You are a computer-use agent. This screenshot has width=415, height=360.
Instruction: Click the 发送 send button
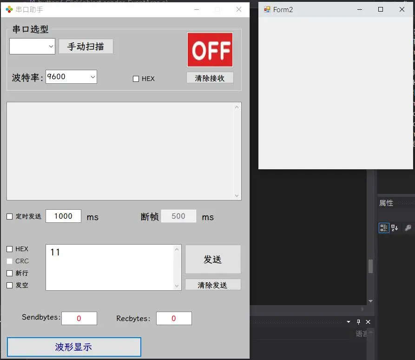click(x=213, y=260)
